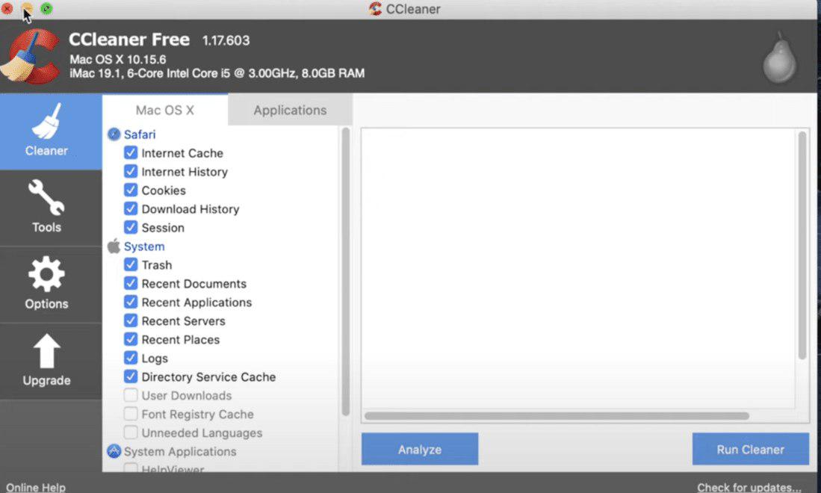Open the Upgrade arrow section
Screen dimensions: 821x493
click(50, 361)
